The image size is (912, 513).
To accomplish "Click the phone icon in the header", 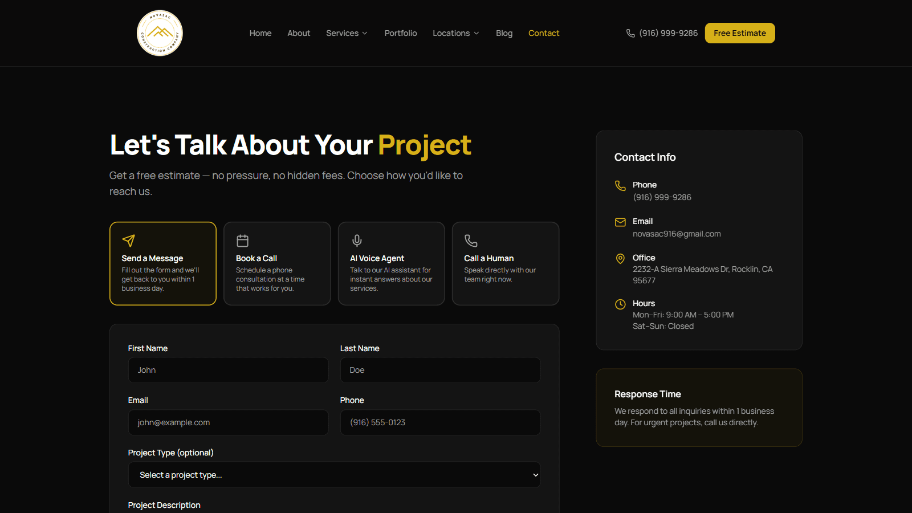I will 630,33.
